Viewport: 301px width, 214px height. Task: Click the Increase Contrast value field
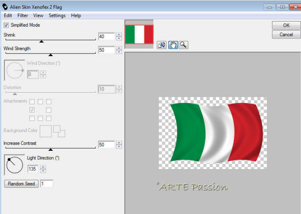coord(107,145)
